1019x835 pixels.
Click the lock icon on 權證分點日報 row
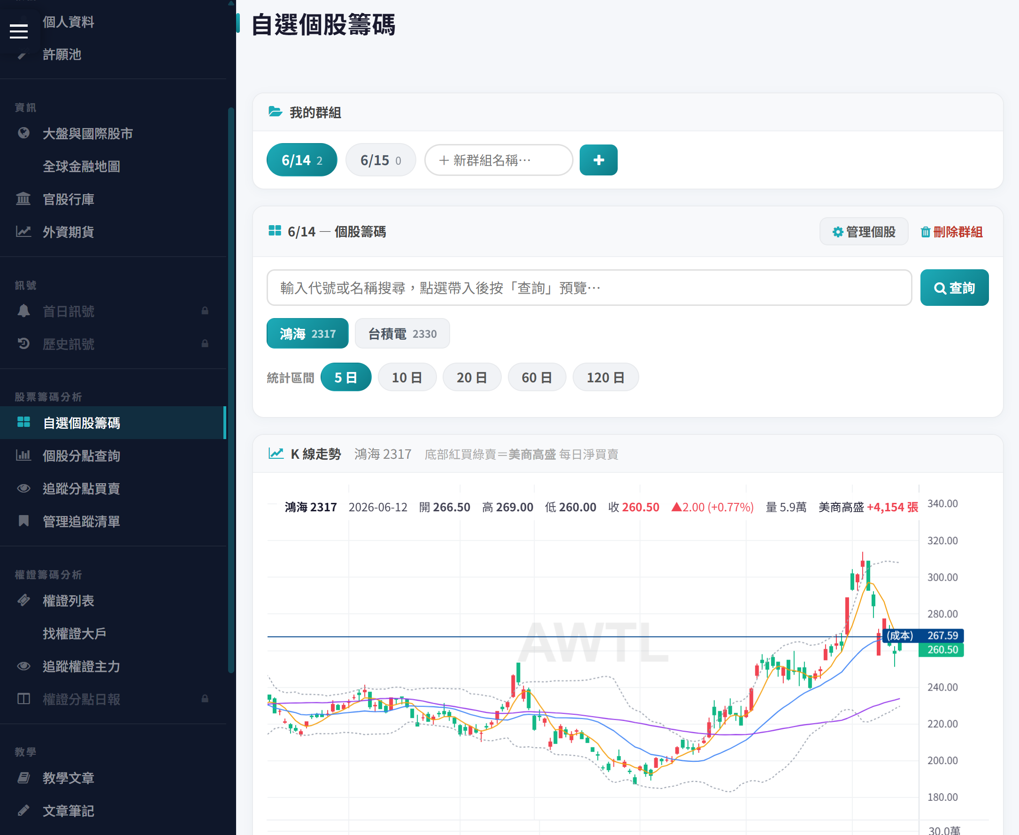(205, 699)
